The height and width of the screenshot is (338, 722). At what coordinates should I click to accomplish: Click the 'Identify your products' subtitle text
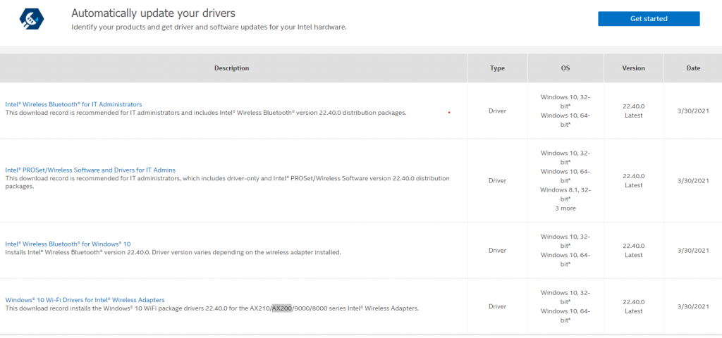209,27
